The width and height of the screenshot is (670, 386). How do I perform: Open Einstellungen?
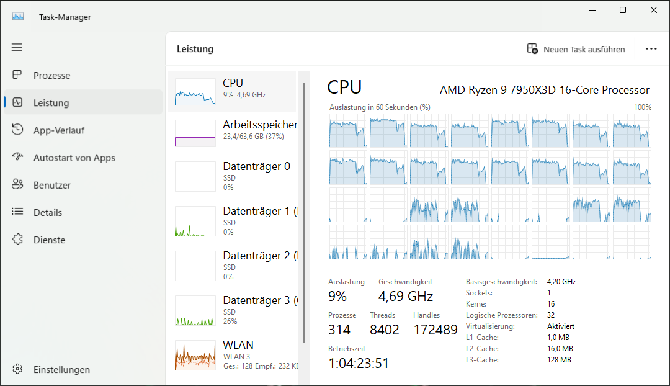point(83,369)
